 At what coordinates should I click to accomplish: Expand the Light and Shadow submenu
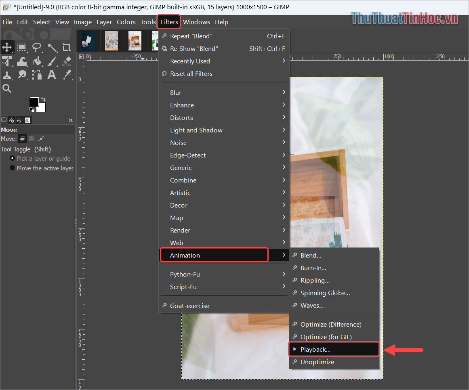(224, 130)
